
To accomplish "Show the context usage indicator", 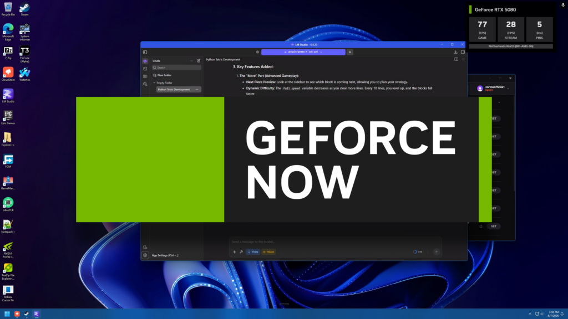I will (418, 252).
